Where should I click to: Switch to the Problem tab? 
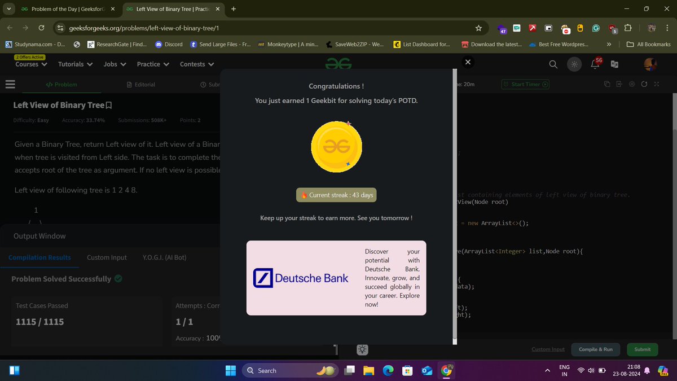(x=61, y=85)
